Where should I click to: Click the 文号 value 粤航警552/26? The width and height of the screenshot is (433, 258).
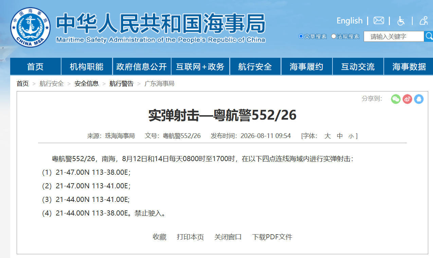(x=182, y=136)
